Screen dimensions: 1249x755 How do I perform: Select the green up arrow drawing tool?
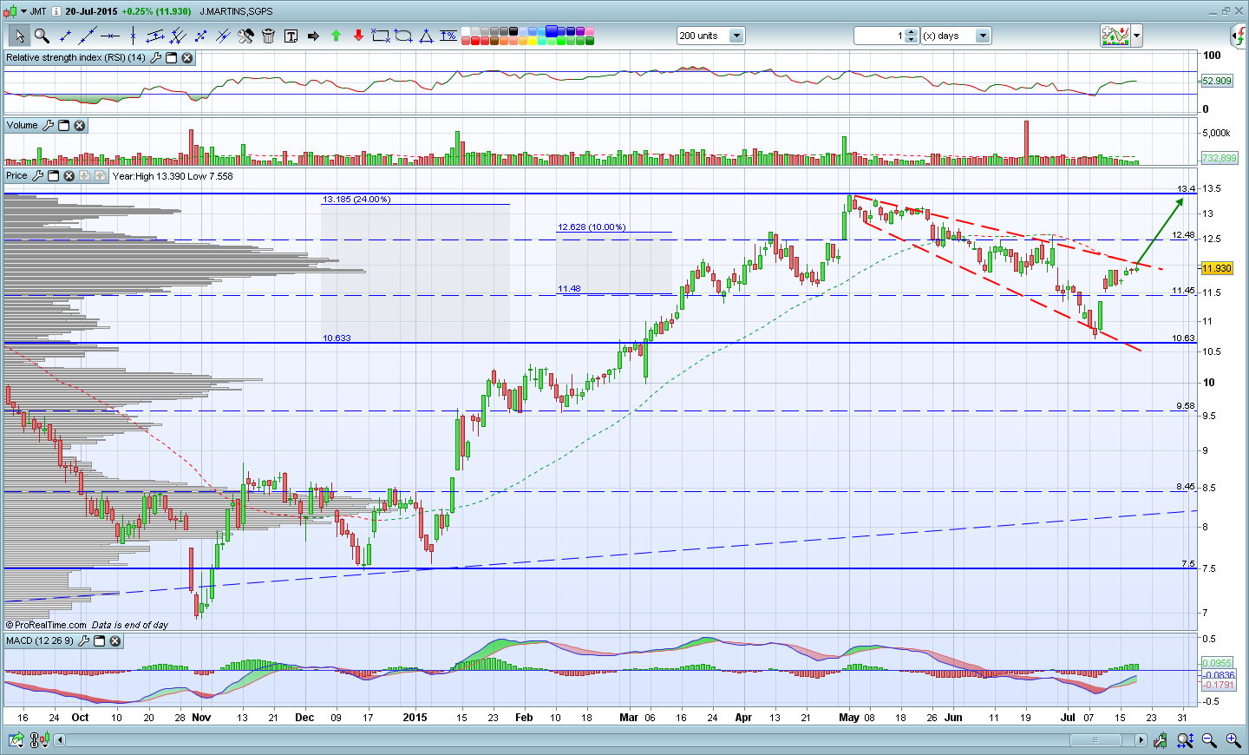(x=336, y=36)
